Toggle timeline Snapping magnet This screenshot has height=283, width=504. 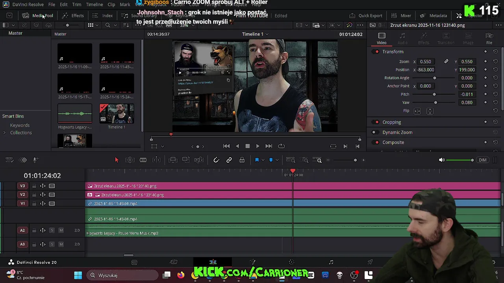click(216, 160)
